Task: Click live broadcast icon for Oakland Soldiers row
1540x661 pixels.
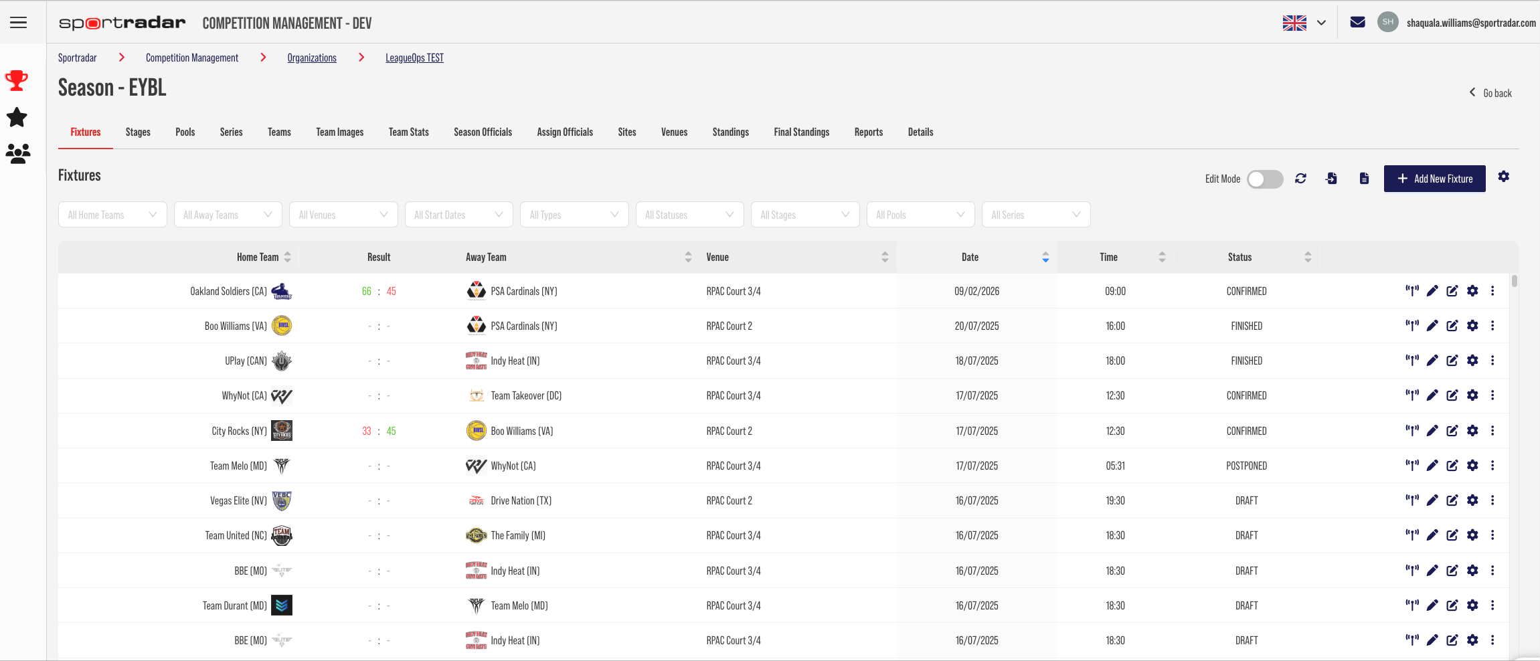Action: pyautogui.click(x=1412, y=291)
